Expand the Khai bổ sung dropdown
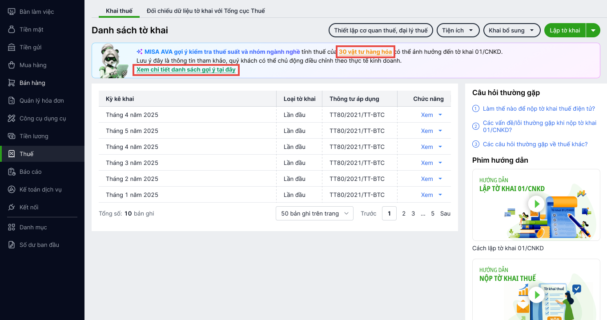Image resolution: width=607 pixels, height=320 pixels. [512, 30]
